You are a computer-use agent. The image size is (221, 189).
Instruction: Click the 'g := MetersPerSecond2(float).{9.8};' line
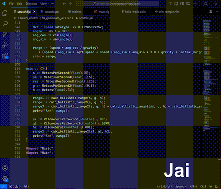(x=64, y=86)
